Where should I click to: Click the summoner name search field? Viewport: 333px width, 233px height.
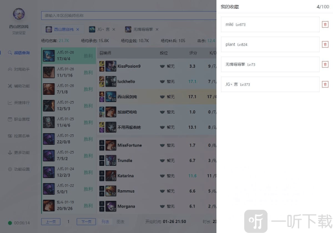point(129,16)
